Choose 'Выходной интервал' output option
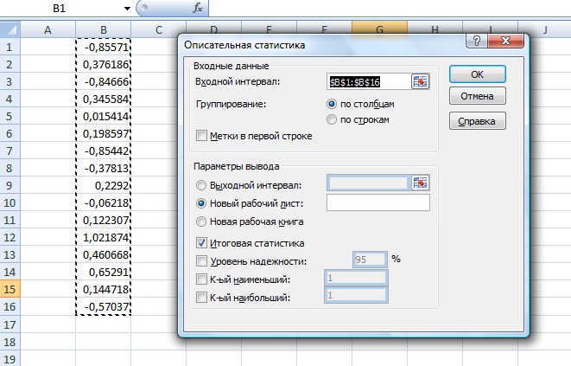The height and width of the screenshot is (366, 571). tap(201, 185)
